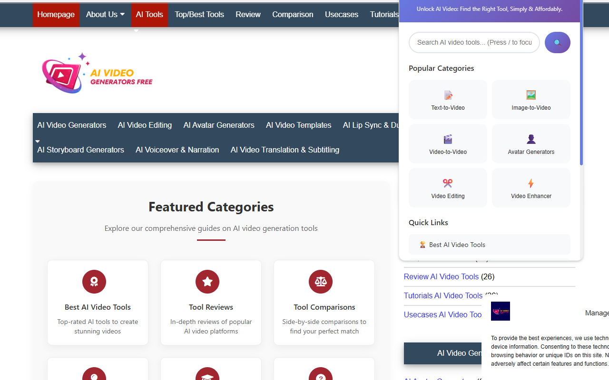Select the Text-to-Video category icon

point(447,95)
